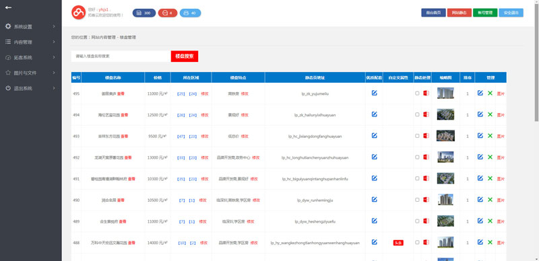Edit row 489 in management column
This screenshot has width=539, height=261.
(x=480, y=221)
